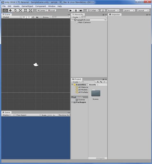Expand the Packages folder arrow
The width and height of the screenshot is (152, 164).
coord(72,102)
